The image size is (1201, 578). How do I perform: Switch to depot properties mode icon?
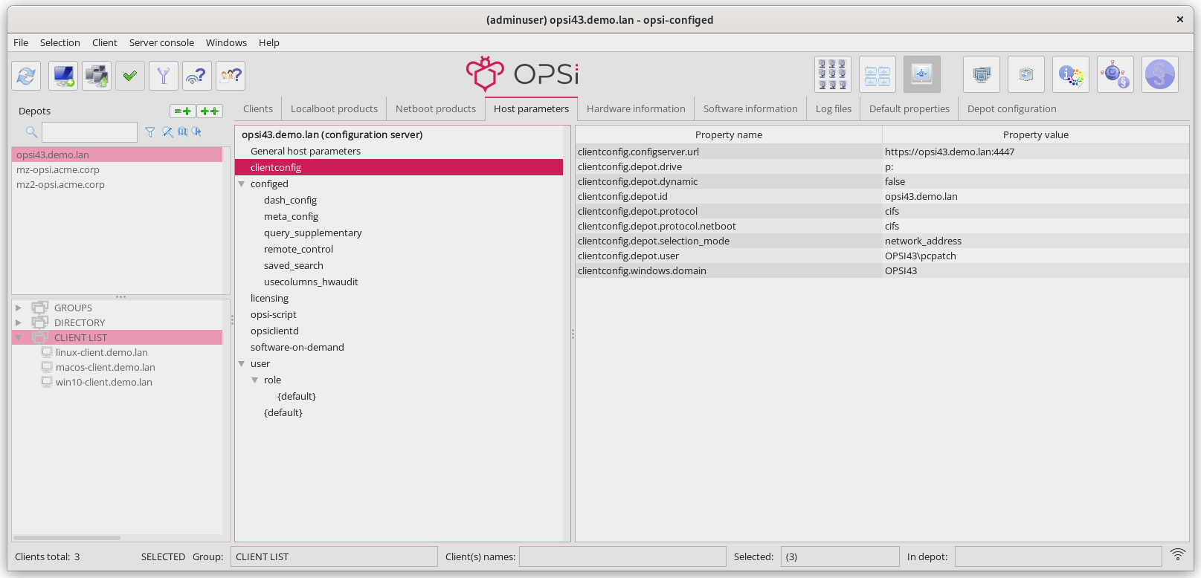pos(878,74)
